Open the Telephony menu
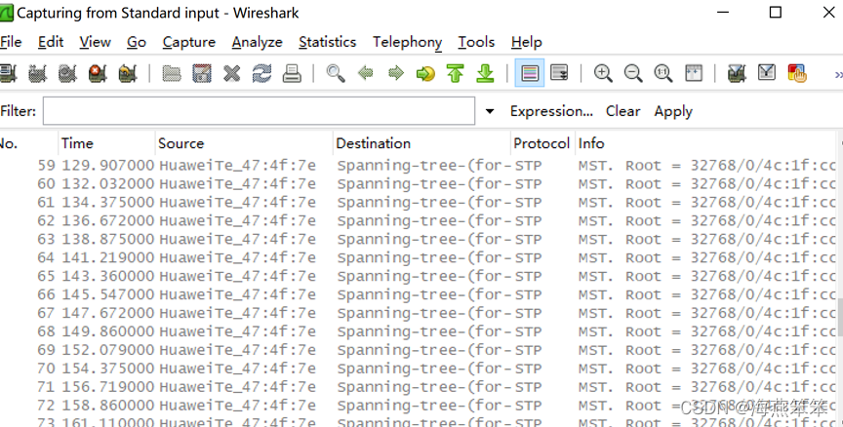Image resolution: width=843 pixels, height=427 pixels. coord(407,42)
